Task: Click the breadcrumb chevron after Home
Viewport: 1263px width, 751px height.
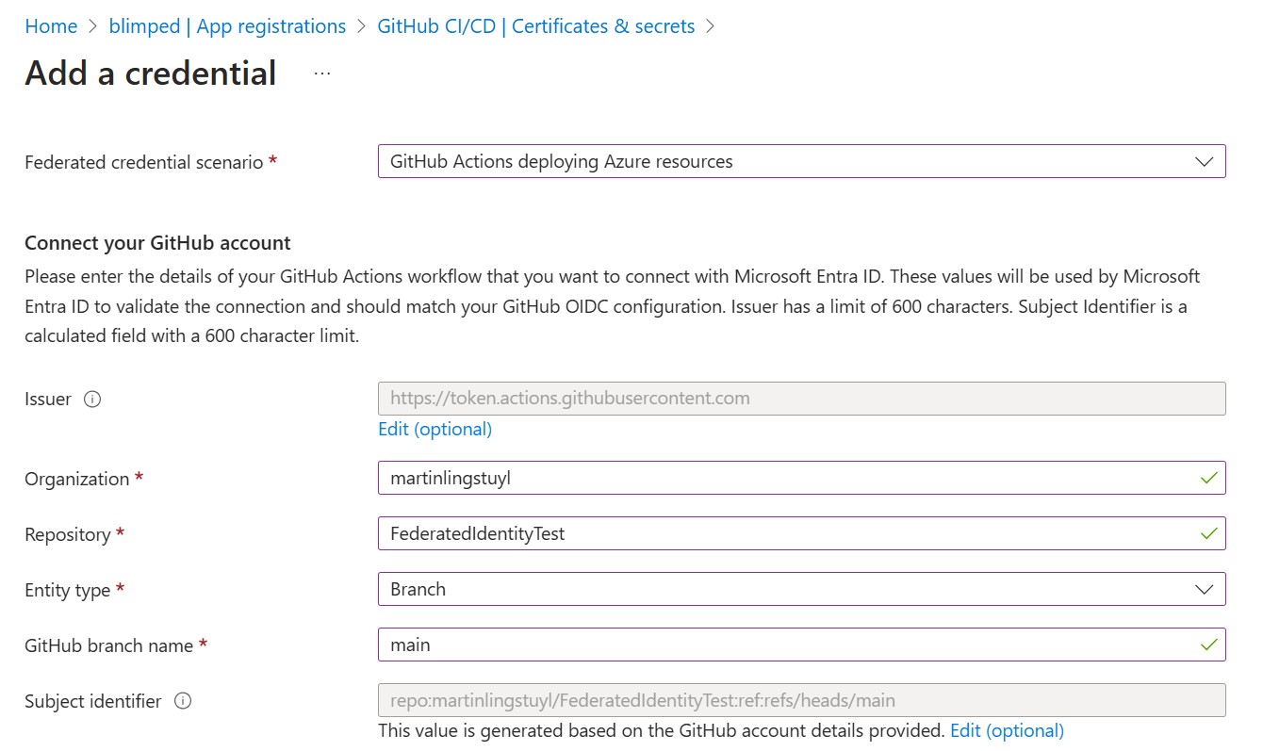Action: [x=92, y=26]
